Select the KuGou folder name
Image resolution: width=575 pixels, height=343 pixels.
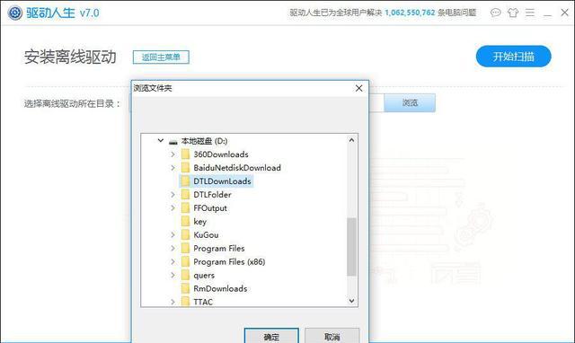(x=206, y=235)
